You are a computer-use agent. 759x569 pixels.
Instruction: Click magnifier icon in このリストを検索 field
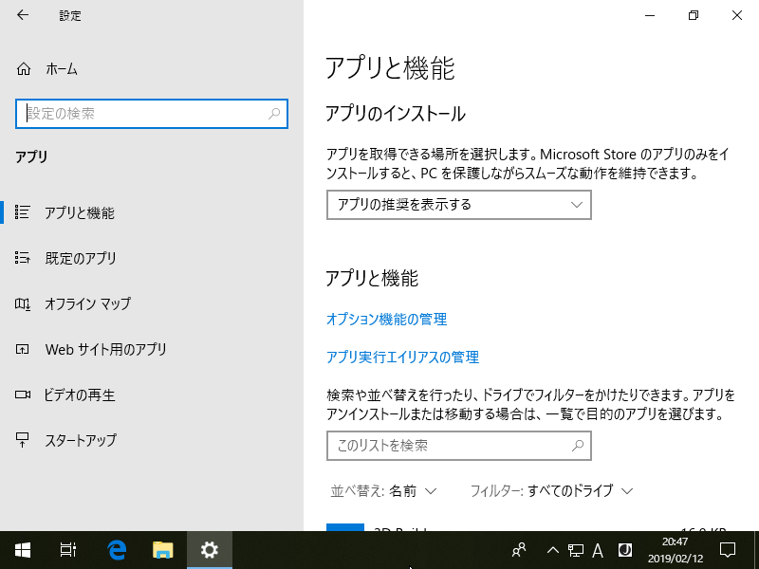[x=578, y=446]
